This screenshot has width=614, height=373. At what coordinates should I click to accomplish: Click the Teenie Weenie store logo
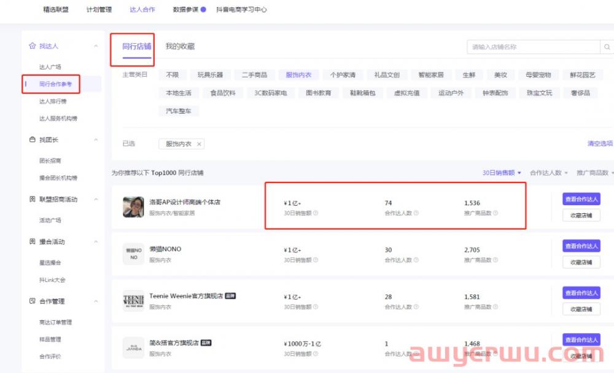(133, 301)
